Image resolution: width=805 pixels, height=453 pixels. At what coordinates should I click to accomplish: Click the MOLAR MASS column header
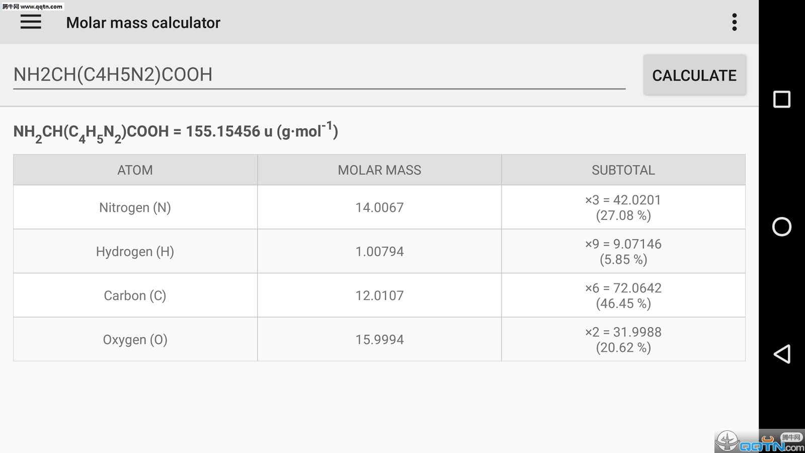(379, 170)
